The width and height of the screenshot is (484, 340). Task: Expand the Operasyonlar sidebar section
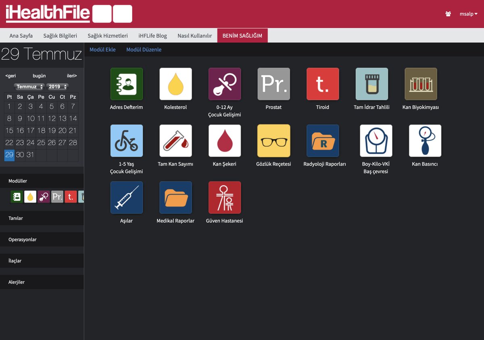pos(42,239)
